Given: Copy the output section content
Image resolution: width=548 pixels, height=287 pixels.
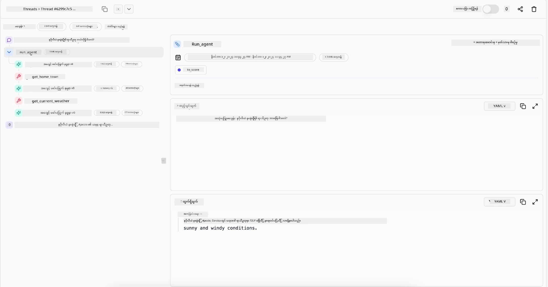Looking at the screenshot, I should [523, 202].
